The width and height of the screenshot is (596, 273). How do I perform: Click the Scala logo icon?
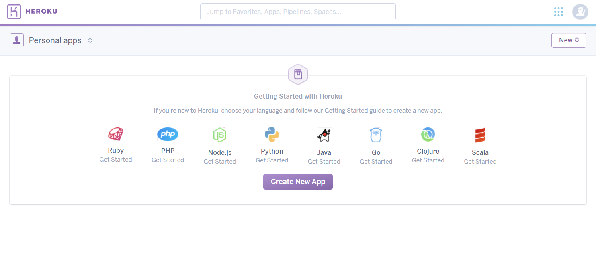[x=480, y=135]
